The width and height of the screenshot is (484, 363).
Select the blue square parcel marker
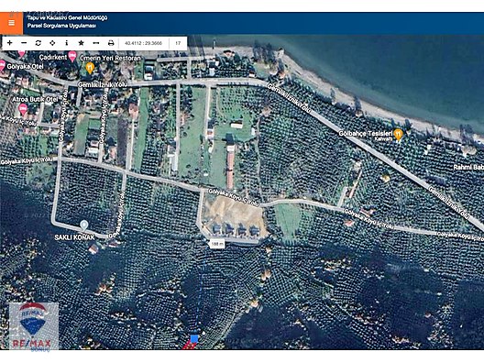[194, 339]
